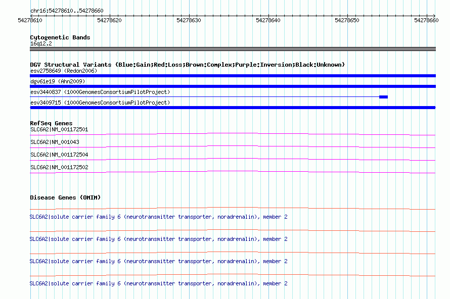Select the Disease Genes (OMIM) track title

(x=65, y=197)
